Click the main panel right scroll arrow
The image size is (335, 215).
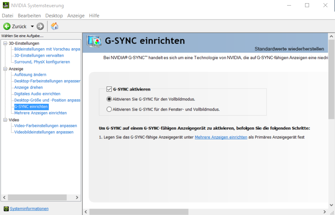click(x=325, y=212)
